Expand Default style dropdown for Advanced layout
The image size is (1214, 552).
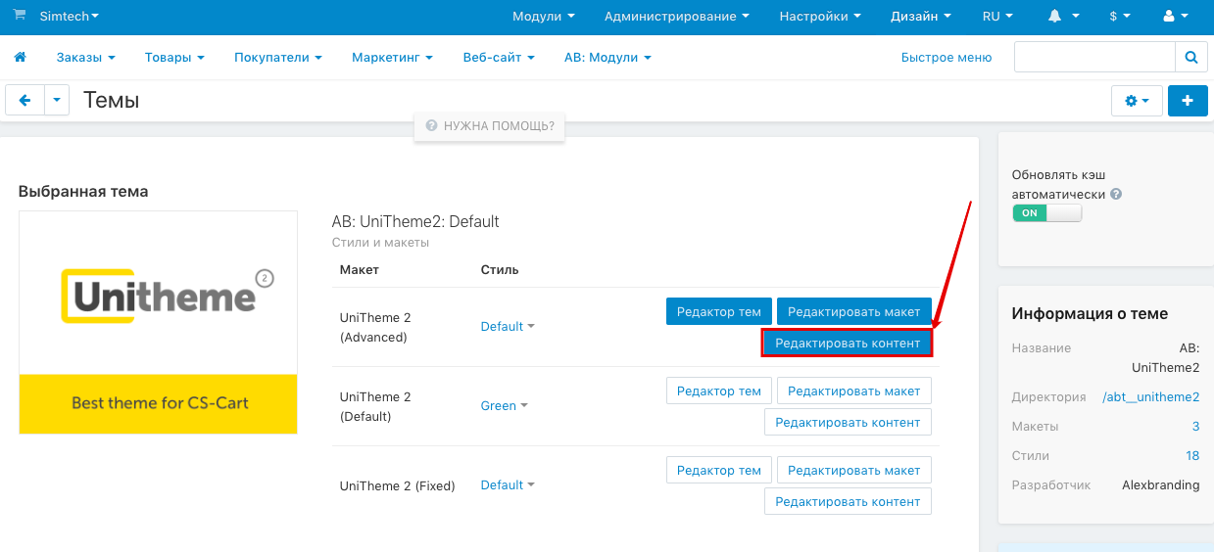click(x=508, y=327)
